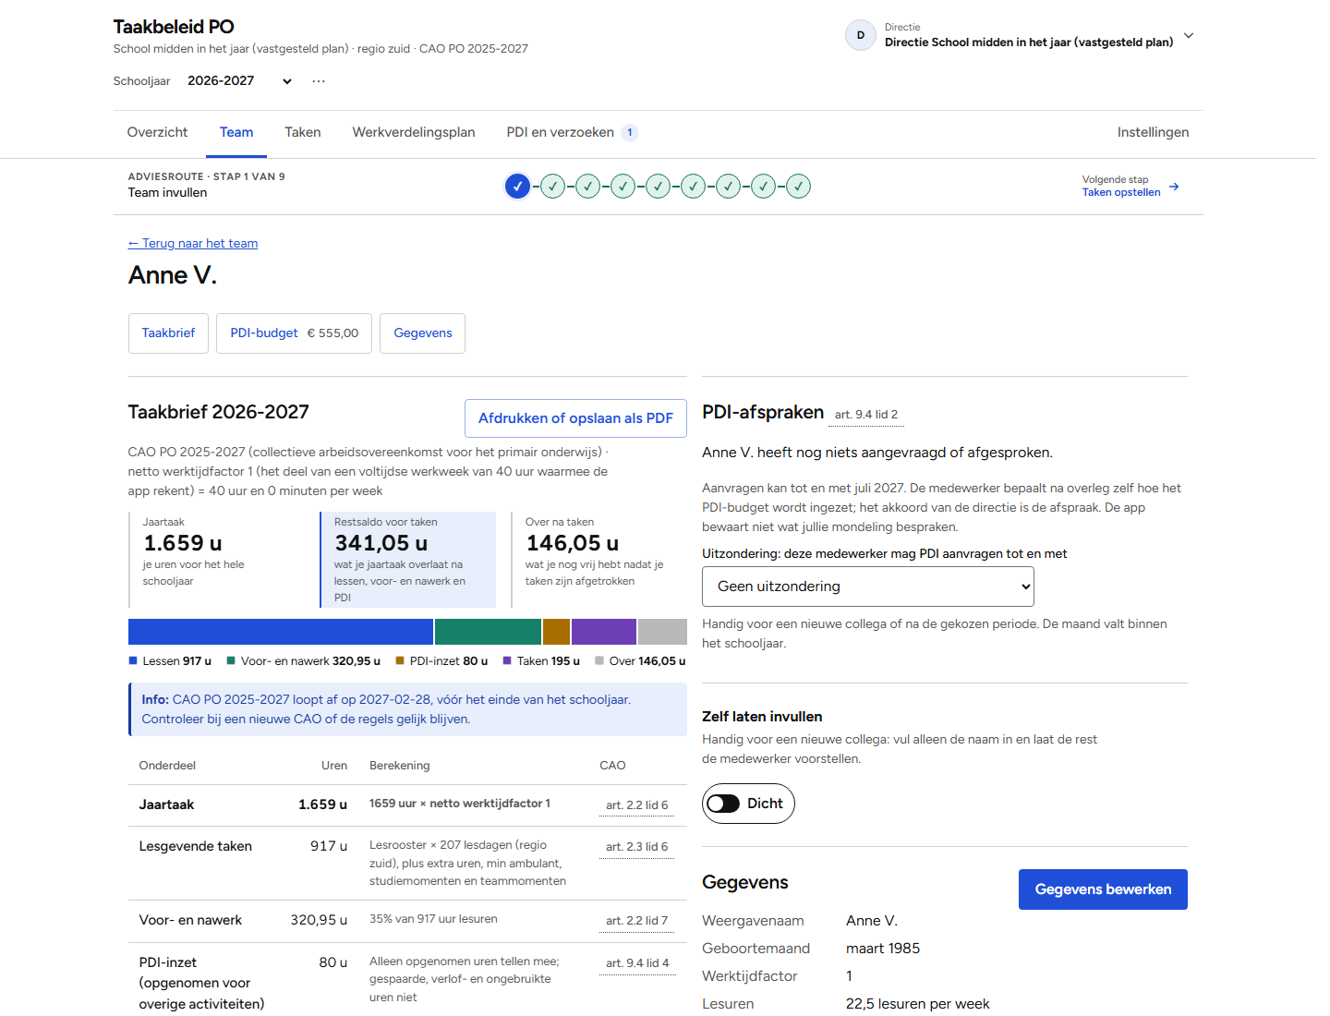1330x1016 pixels.
Task: Jump to step 2 circle in adviesroute
Action: click(552, 187)
